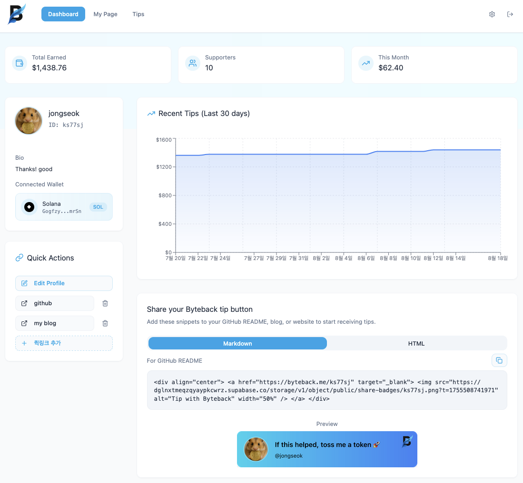This screenshot has width=523, height=483.
Task: Copy the snippet using the copy icon
Action: [499, 360]
